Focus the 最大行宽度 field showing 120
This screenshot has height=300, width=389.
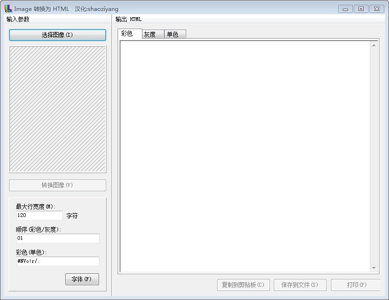[40, 215]
